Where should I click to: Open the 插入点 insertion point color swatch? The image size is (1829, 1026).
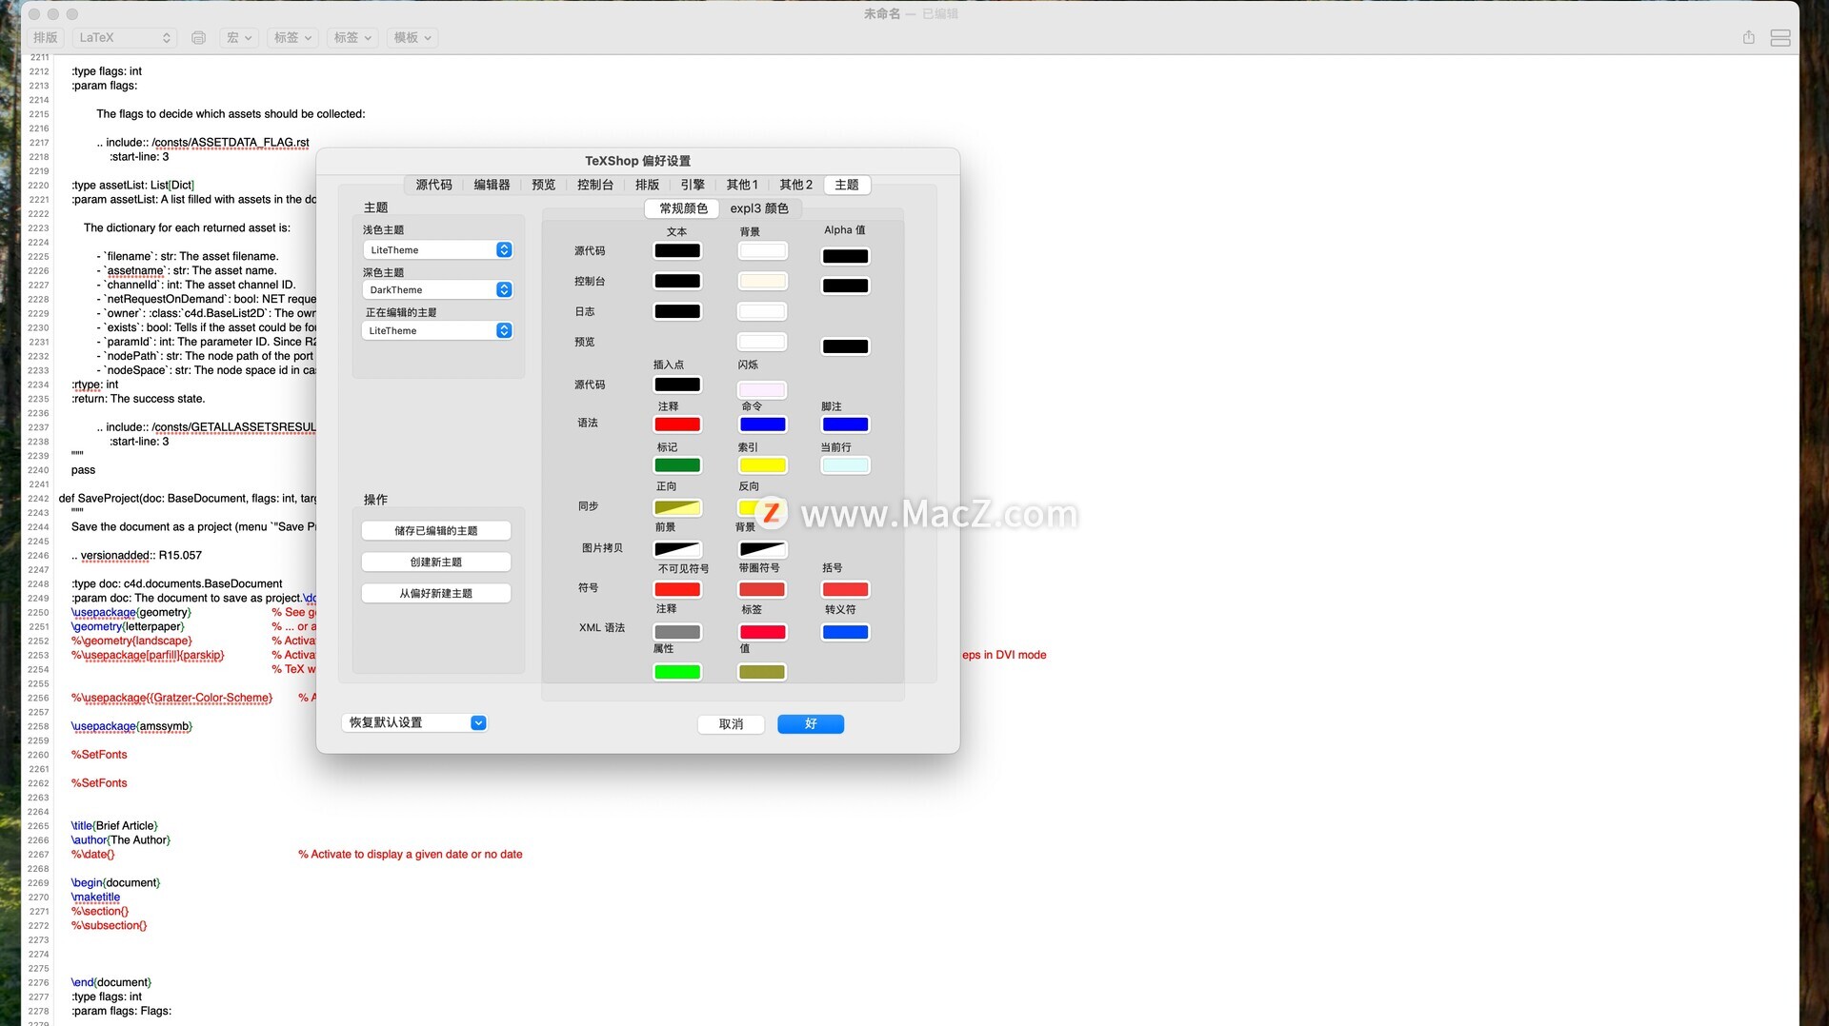tap(677, 385)
